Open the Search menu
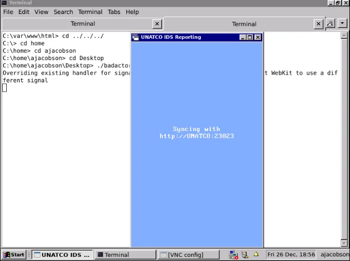This screenshot has height=261, width=350. pyautogui.click(x=63, y=12)
